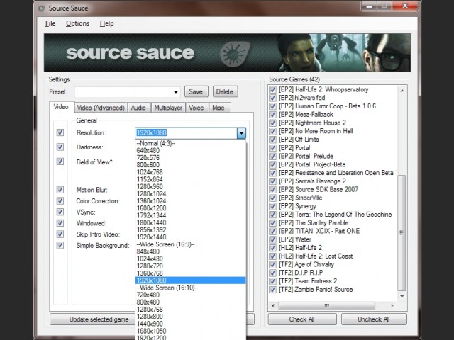454x340 pixels.
Task: Open the Options menu
Action: (77, 23)
